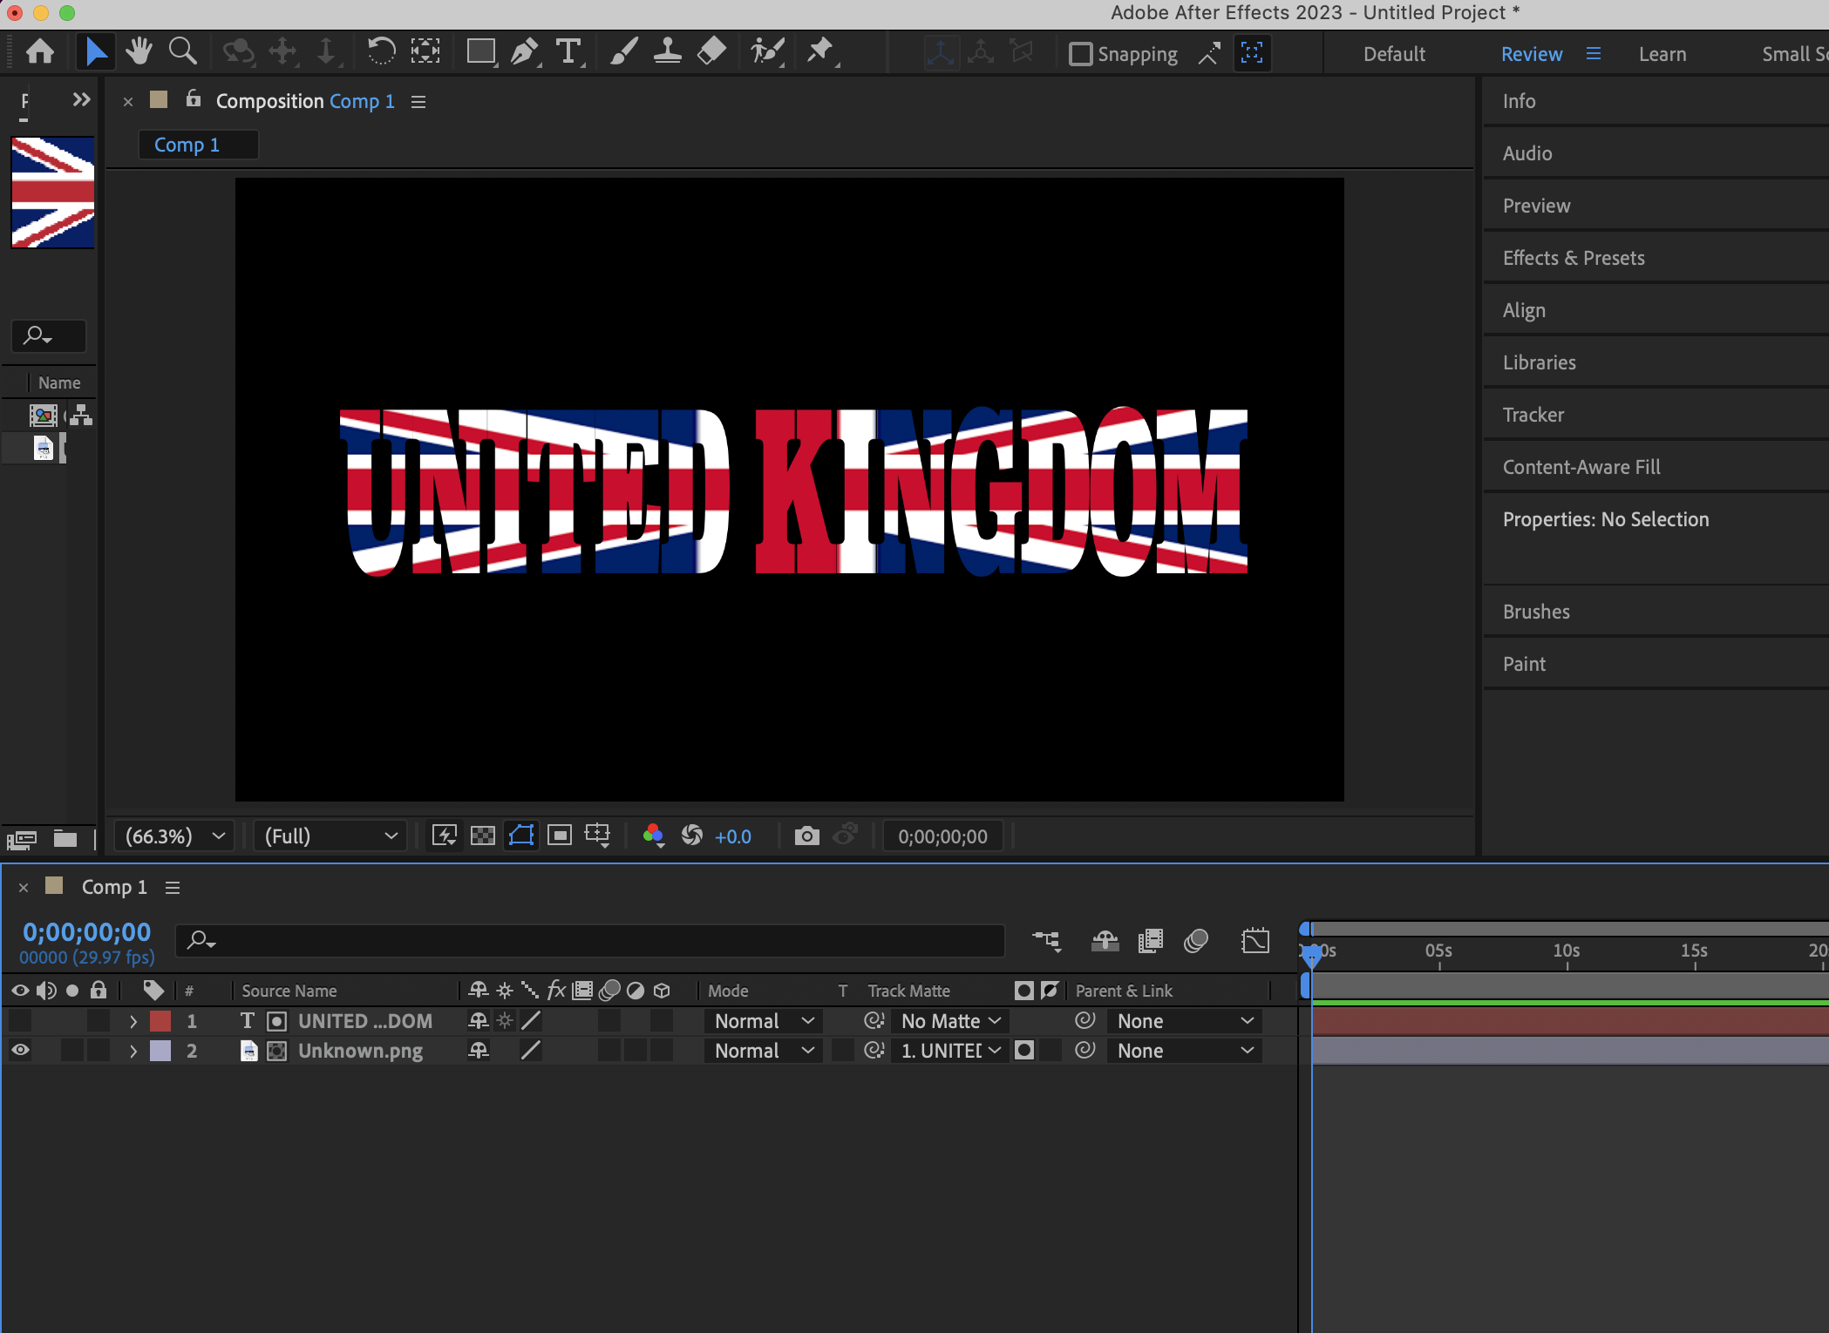Select the Clone Stamp tool
The width and height of the screenshot is (1829, 1333).
[668, 52]
